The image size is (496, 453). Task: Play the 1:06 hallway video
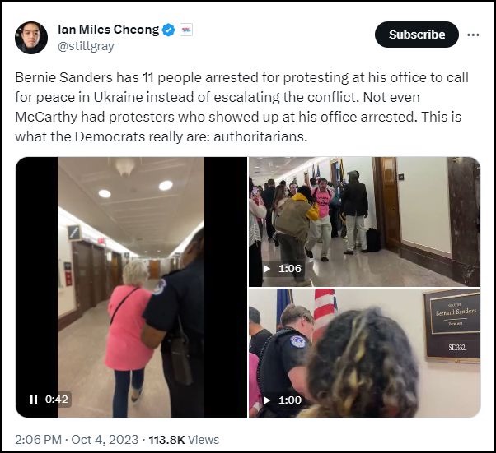[267, 269]
